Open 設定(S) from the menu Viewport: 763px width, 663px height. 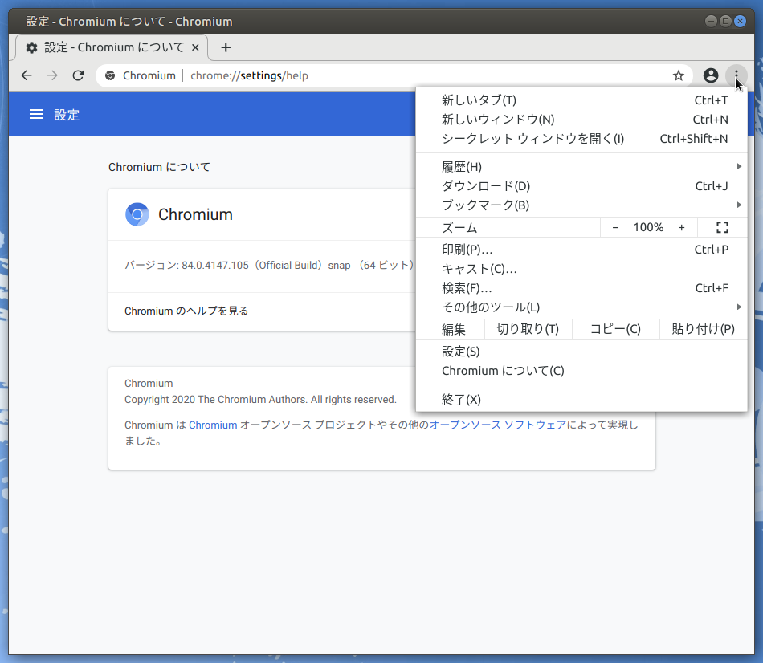(x=581, y=352)
